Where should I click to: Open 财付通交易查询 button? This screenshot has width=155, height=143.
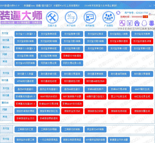[72, 74]
